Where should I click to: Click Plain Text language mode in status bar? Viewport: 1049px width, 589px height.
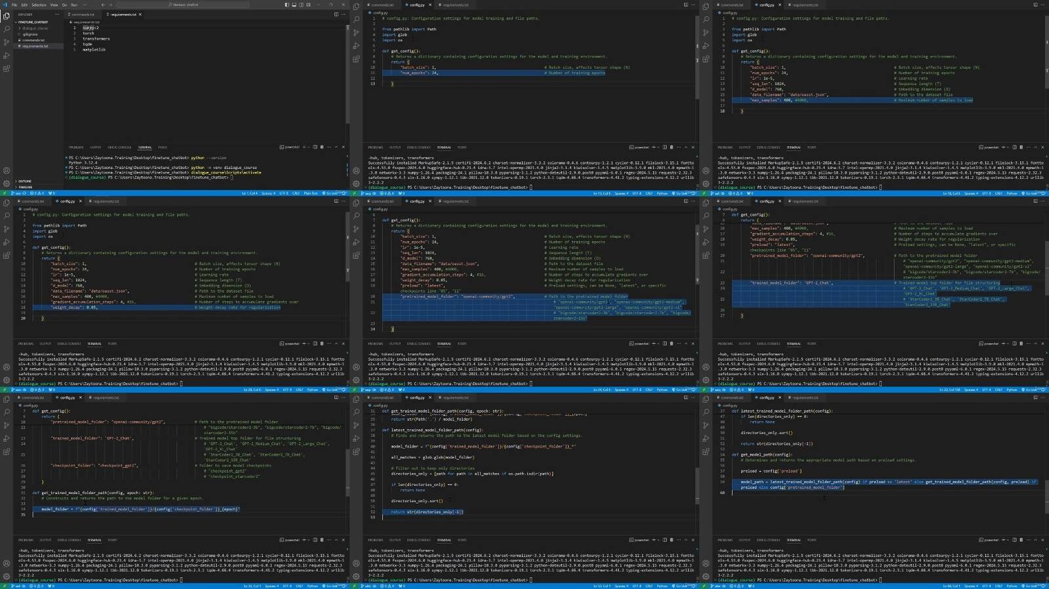tap(310, 193)
